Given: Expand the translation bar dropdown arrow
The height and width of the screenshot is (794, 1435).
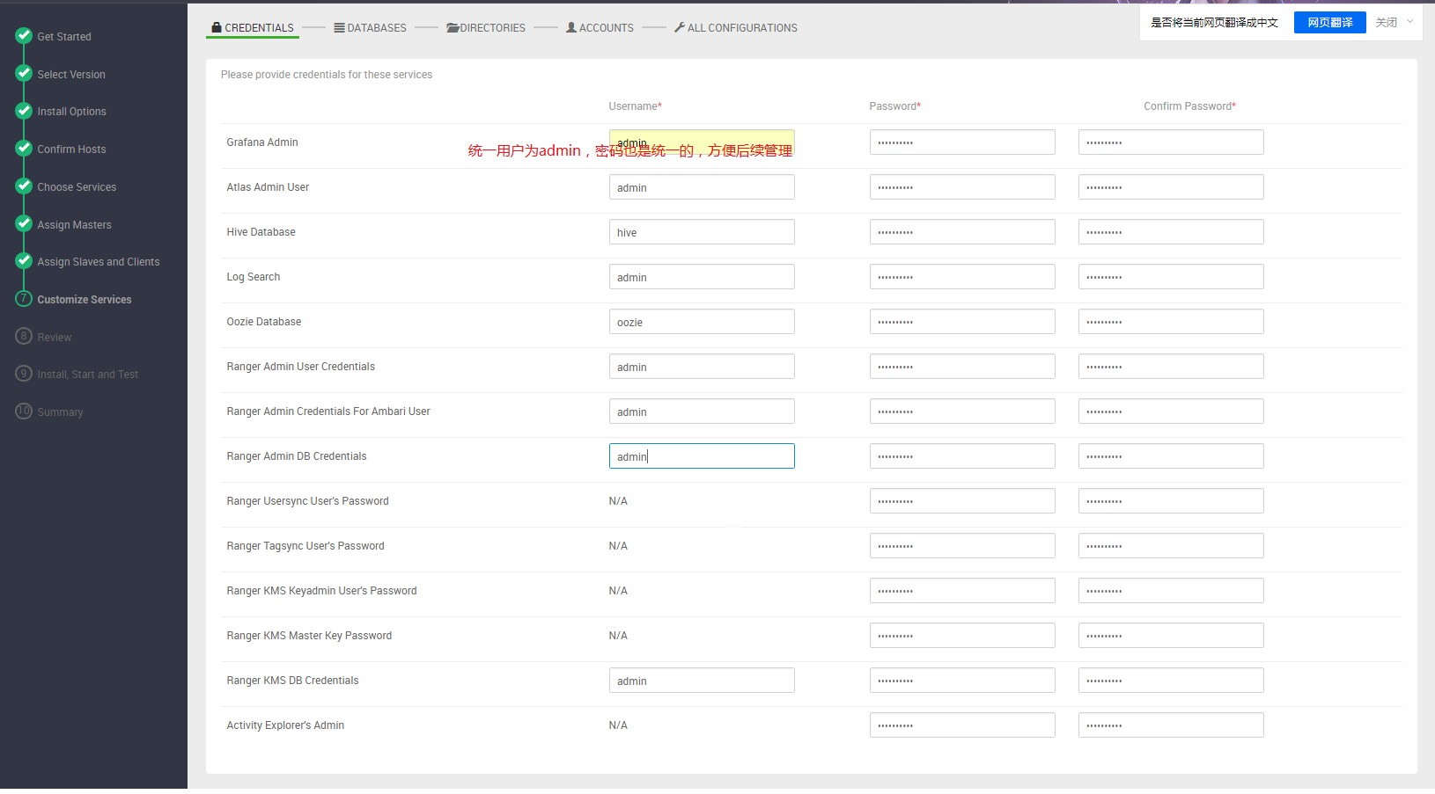Looking at the screenshot, I should tap(1410, 22).
